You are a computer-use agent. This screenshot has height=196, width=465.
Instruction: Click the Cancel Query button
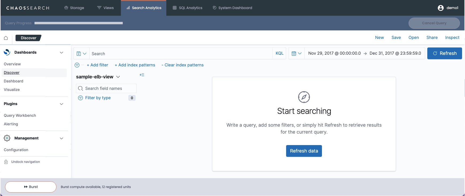tap(434, 23)
